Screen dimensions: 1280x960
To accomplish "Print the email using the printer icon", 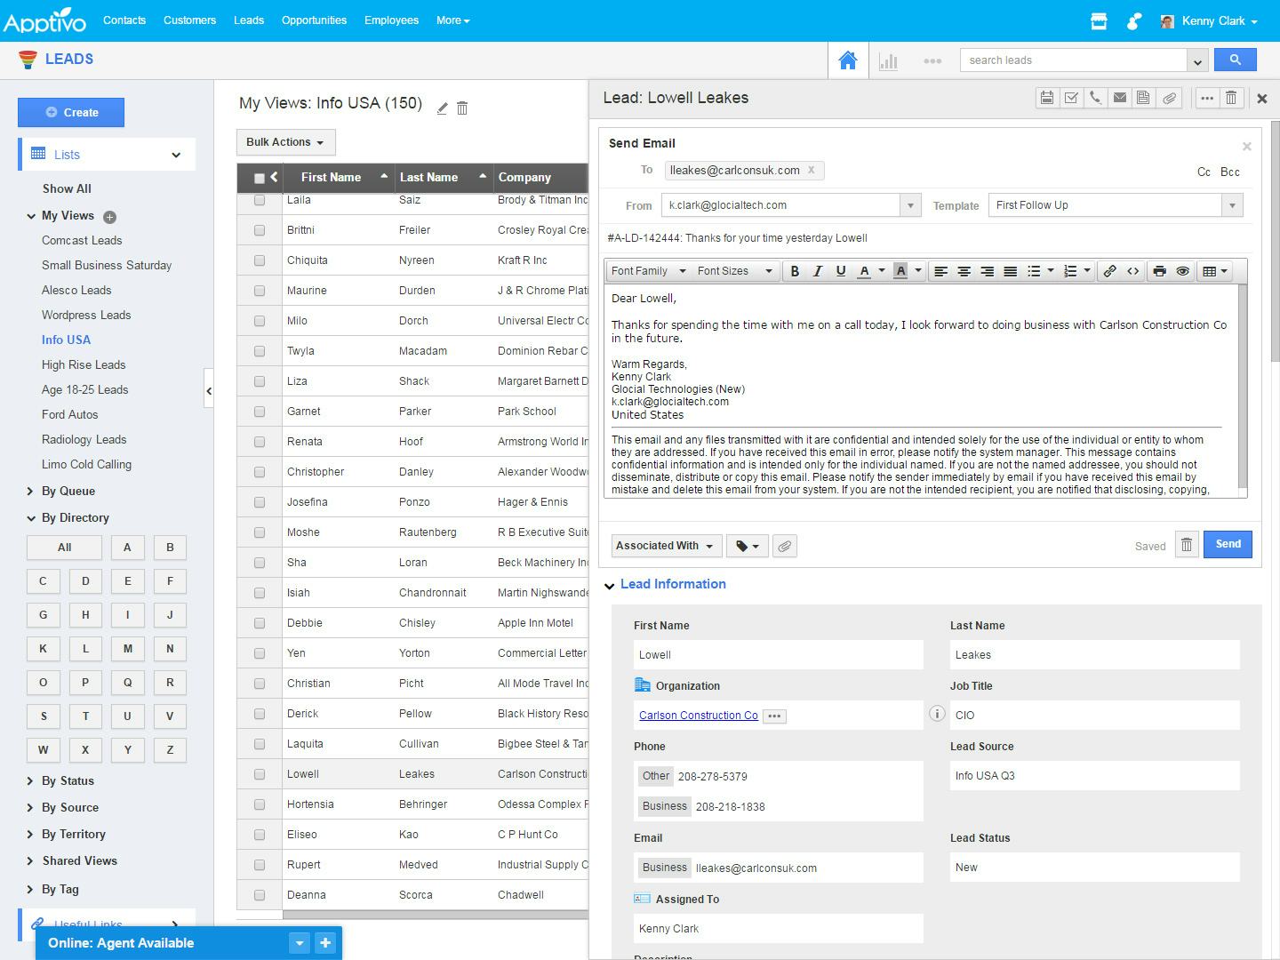I will coord(1160,271).
